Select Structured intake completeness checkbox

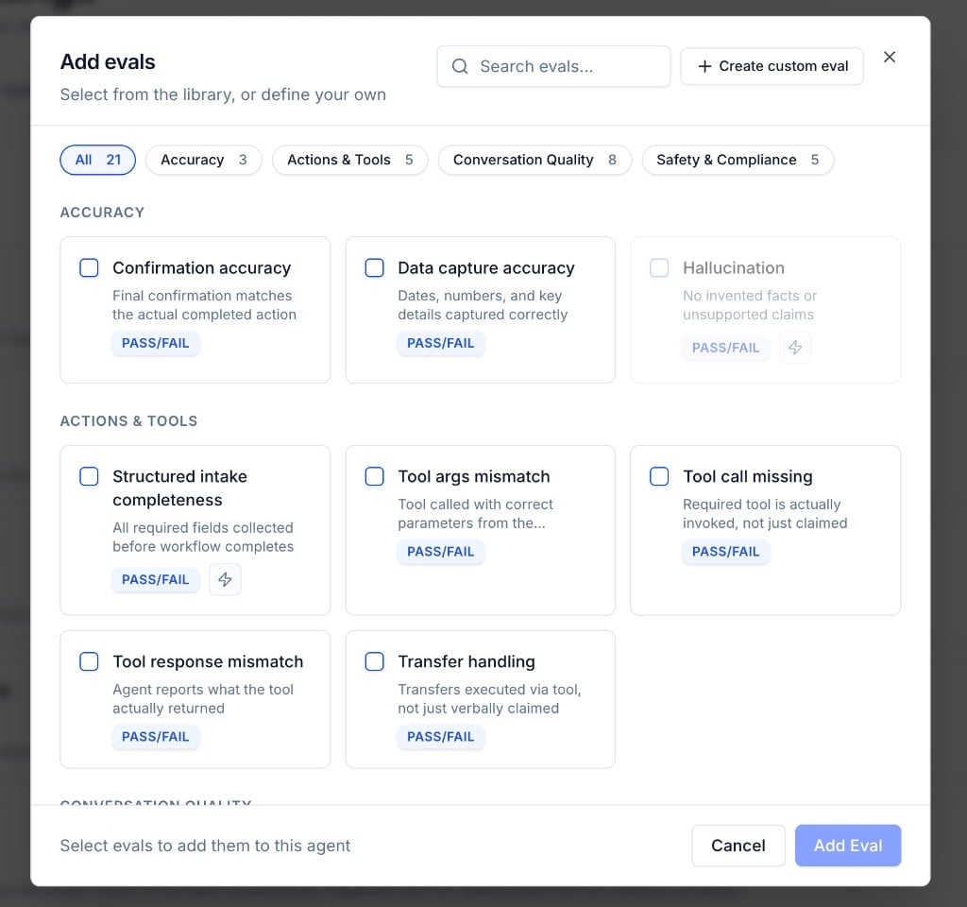pos(89,476)
